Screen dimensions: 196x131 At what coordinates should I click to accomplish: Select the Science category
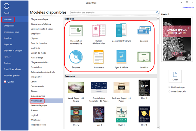pyautogui.click(x=34, y=111)
